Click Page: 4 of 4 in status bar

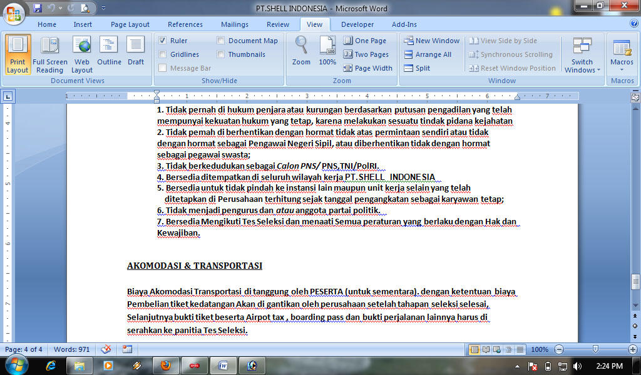tap(24, 349)
